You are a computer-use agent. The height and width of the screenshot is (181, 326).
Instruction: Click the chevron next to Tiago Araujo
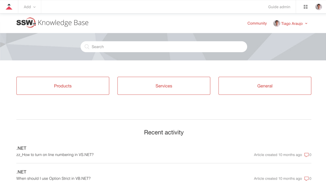pyautogui.click(x=306, y=24)
